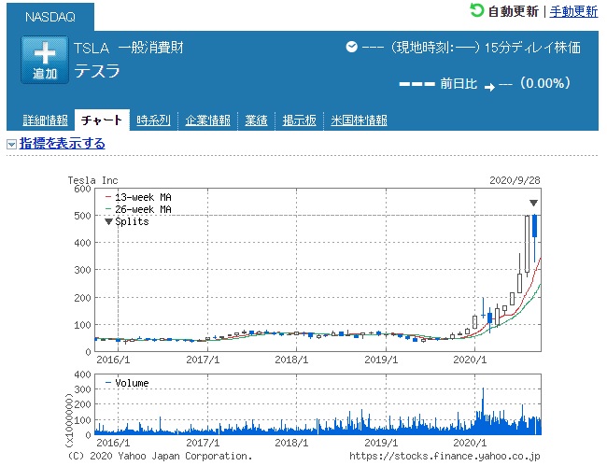
Task: Click the 2020/1 label under the volume chart
Action: [x=470, y=443]
